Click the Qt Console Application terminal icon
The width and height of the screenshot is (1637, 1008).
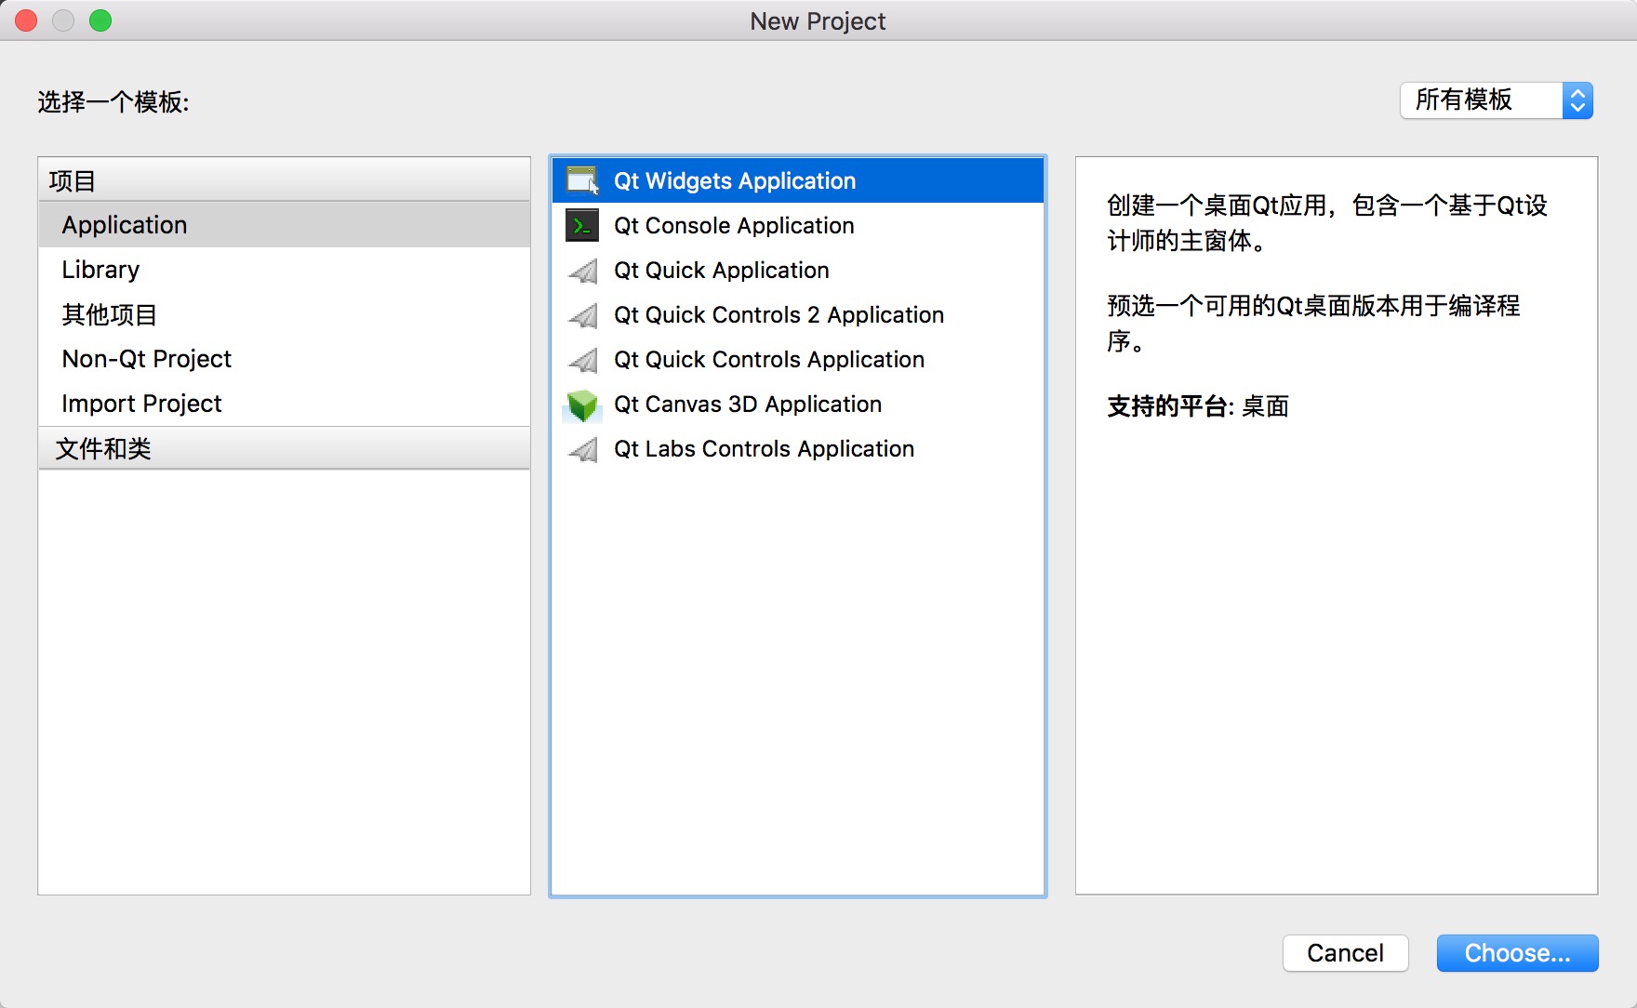[582, 225]
